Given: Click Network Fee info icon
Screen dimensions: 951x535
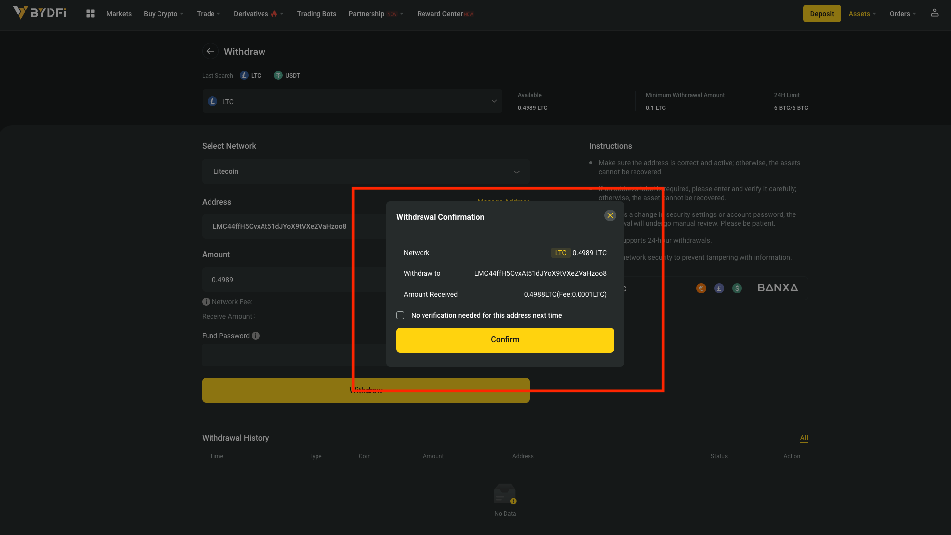Looking at the screenshot, I should tap(206, 302).
